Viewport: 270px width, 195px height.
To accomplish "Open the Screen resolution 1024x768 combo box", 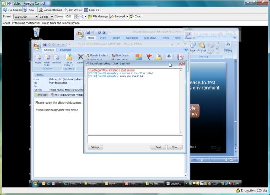I will 26,17.
